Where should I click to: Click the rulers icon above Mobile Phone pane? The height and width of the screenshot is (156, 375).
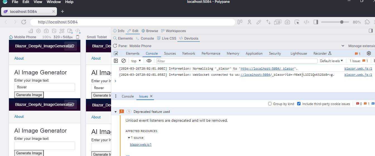(x=31, y=31)
